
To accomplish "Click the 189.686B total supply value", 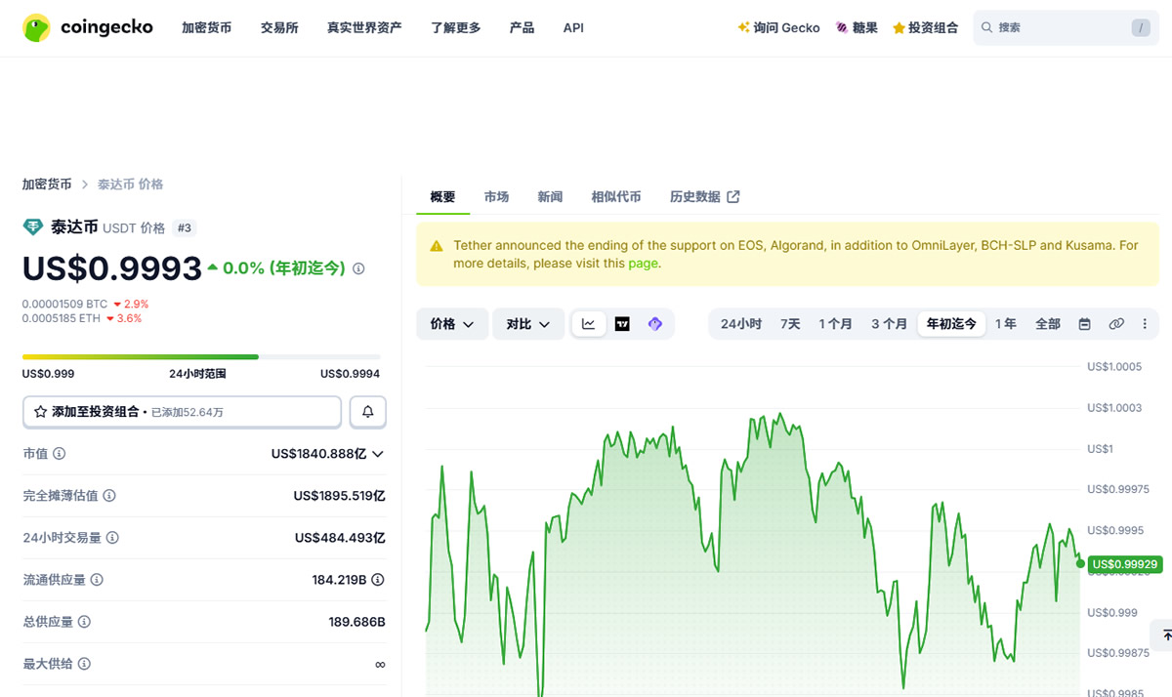I will (357, 622).
